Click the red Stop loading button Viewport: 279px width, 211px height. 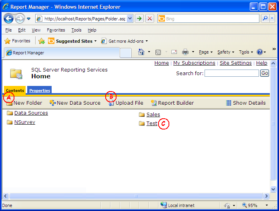click(150, 18)
